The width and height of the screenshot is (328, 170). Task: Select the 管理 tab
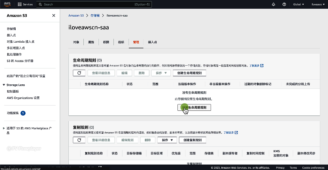point(136,42)
